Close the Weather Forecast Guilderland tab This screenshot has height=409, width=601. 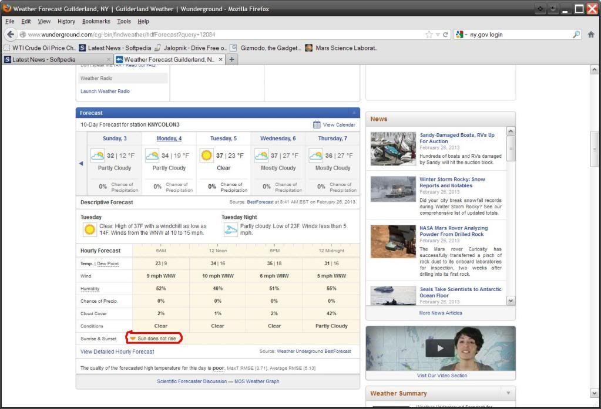pyautogui.click(x=220, y=59)
